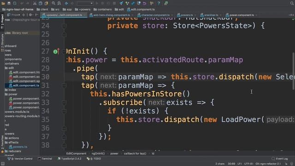The width and height of the screenshot is (295, 166).
Task: Select the src breadcrumb folder
Action: pyautogui.click(x=55, y=9)
